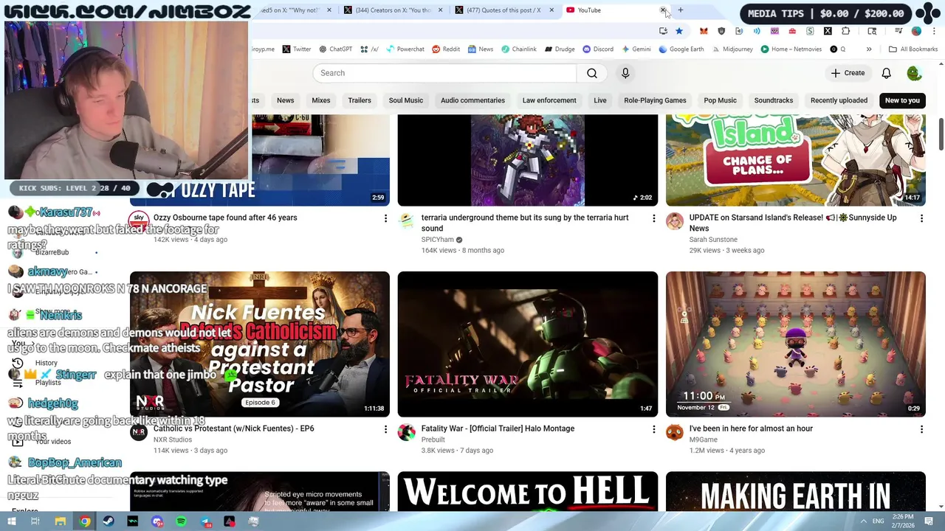Select the Recently uploaded filter chip

click(x=839, y=100)
